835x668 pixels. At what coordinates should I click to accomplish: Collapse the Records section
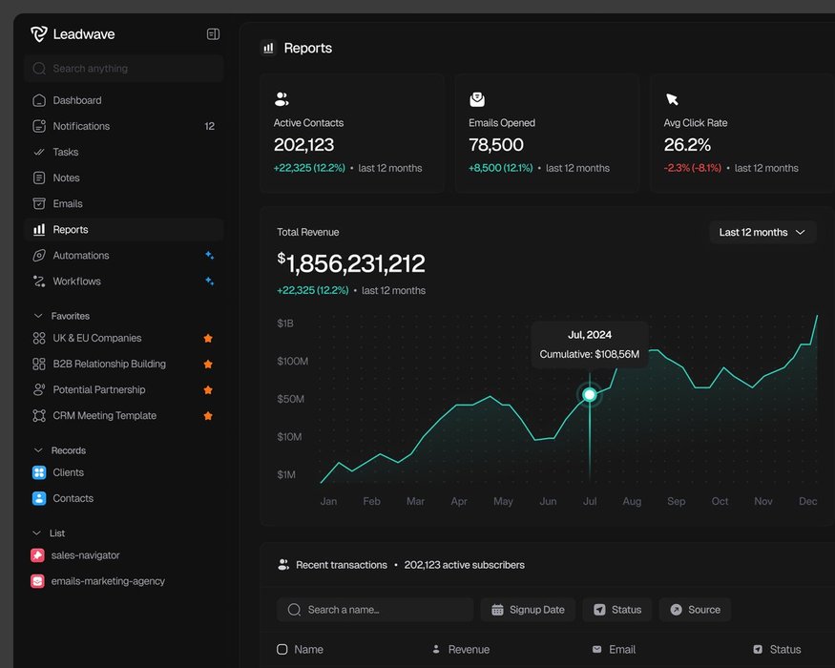38,450
